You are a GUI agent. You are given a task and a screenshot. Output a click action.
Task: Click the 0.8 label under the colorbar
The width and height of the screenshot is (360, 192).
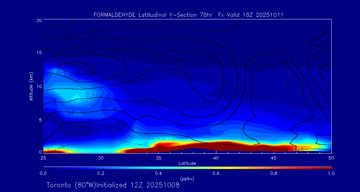(274, 173)
